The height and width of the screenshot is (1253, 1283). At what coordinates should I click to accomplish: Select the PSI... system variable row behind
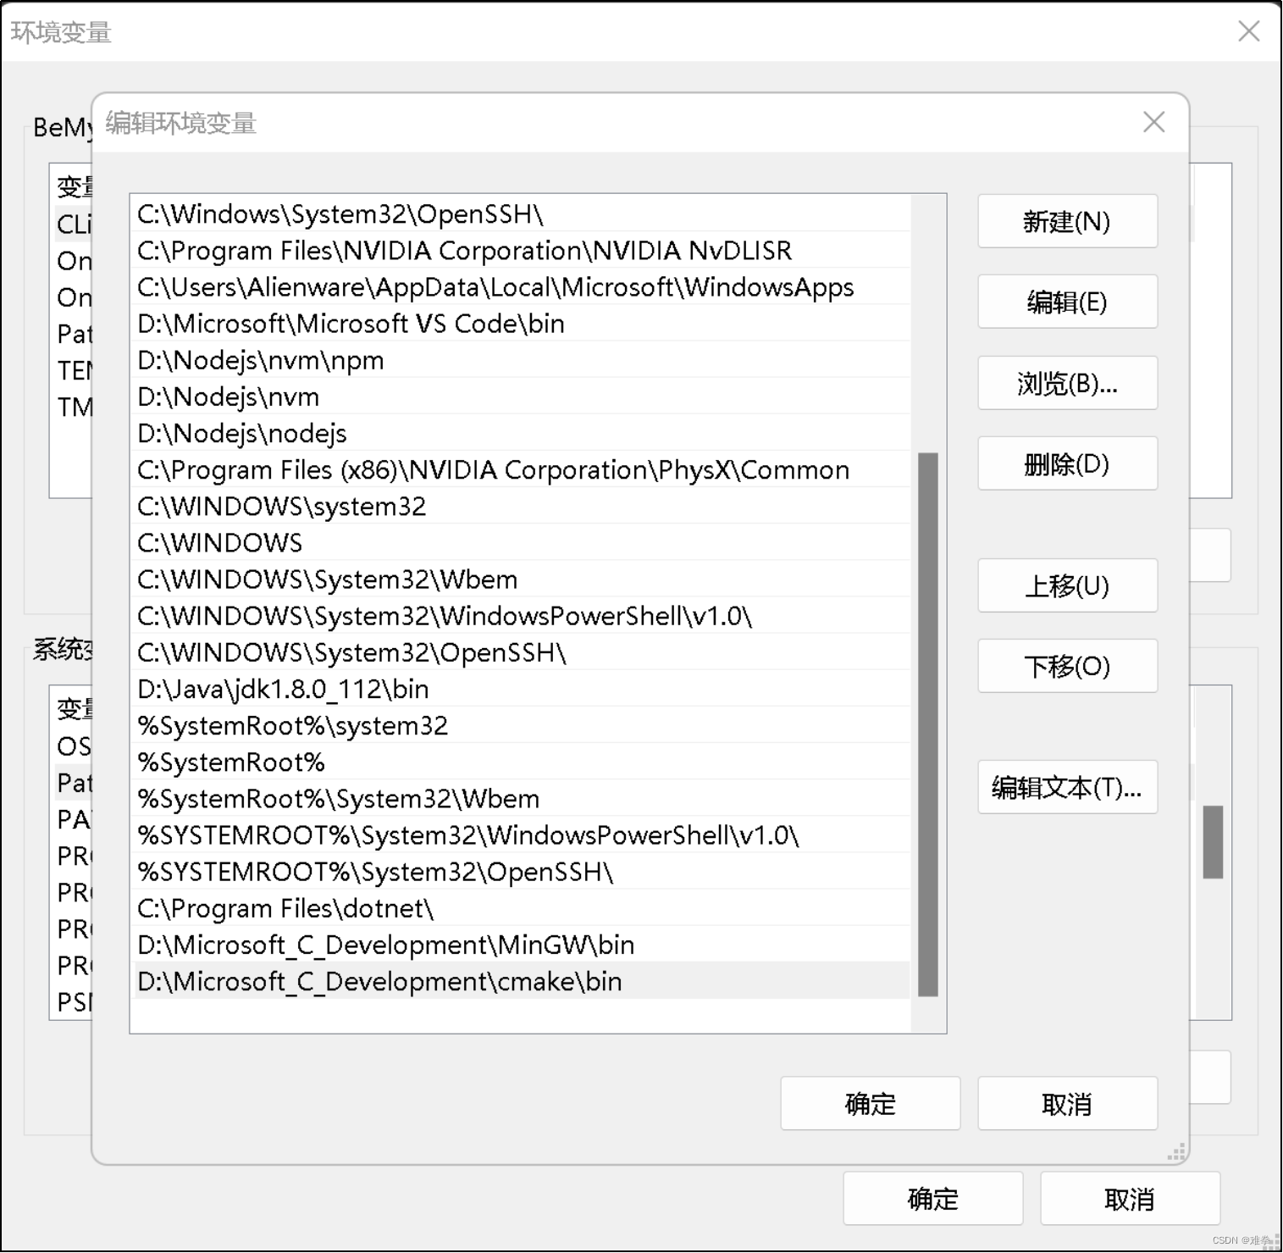73,1001
